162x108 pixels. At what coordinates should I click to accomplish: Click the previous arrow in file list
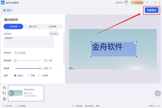click(x=11, y=93)
